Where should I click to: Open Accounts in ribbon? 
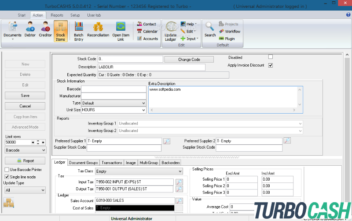coord(147,39)
